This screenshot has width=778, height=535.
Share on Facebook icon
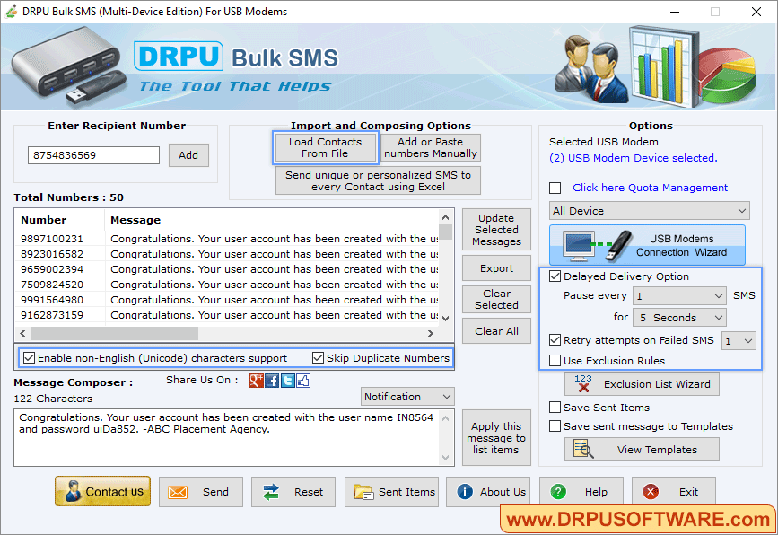click(272, 381)
